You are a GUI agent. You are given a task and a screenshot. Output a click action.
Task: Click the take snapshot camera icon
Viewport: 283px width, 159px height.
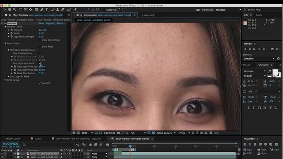[x=119, y=133]
